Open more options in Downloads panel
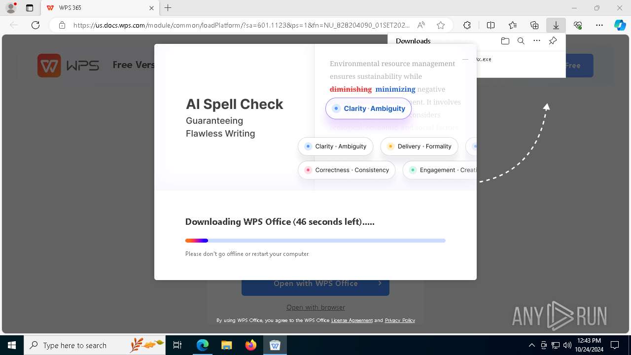The height and width of the screenshot is (355, 631). (537, 41)
